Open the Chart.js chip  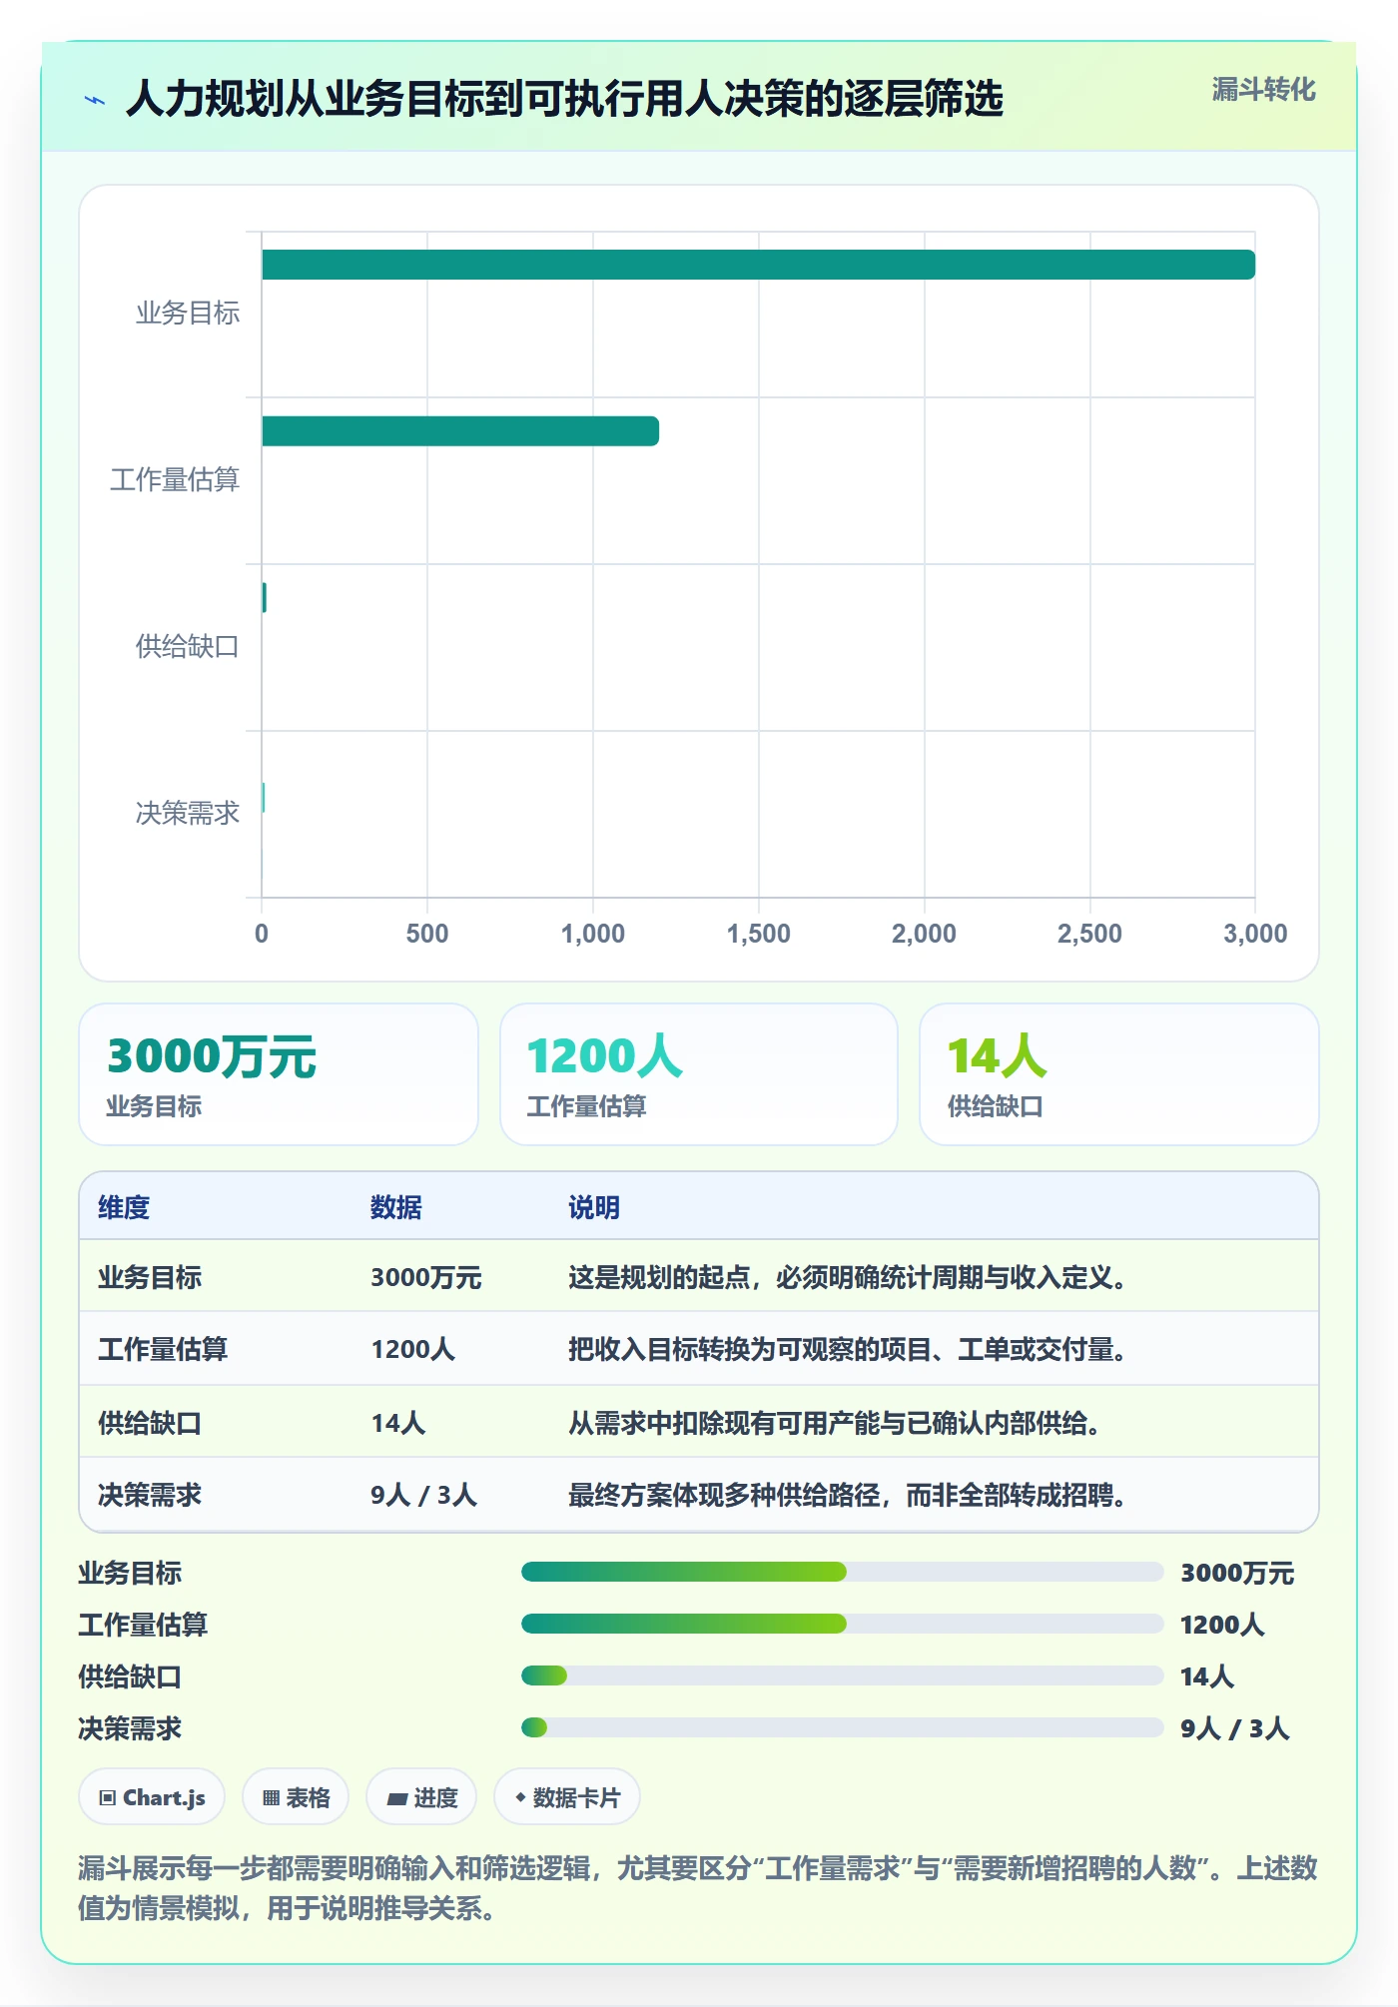tap(152, 1797)
